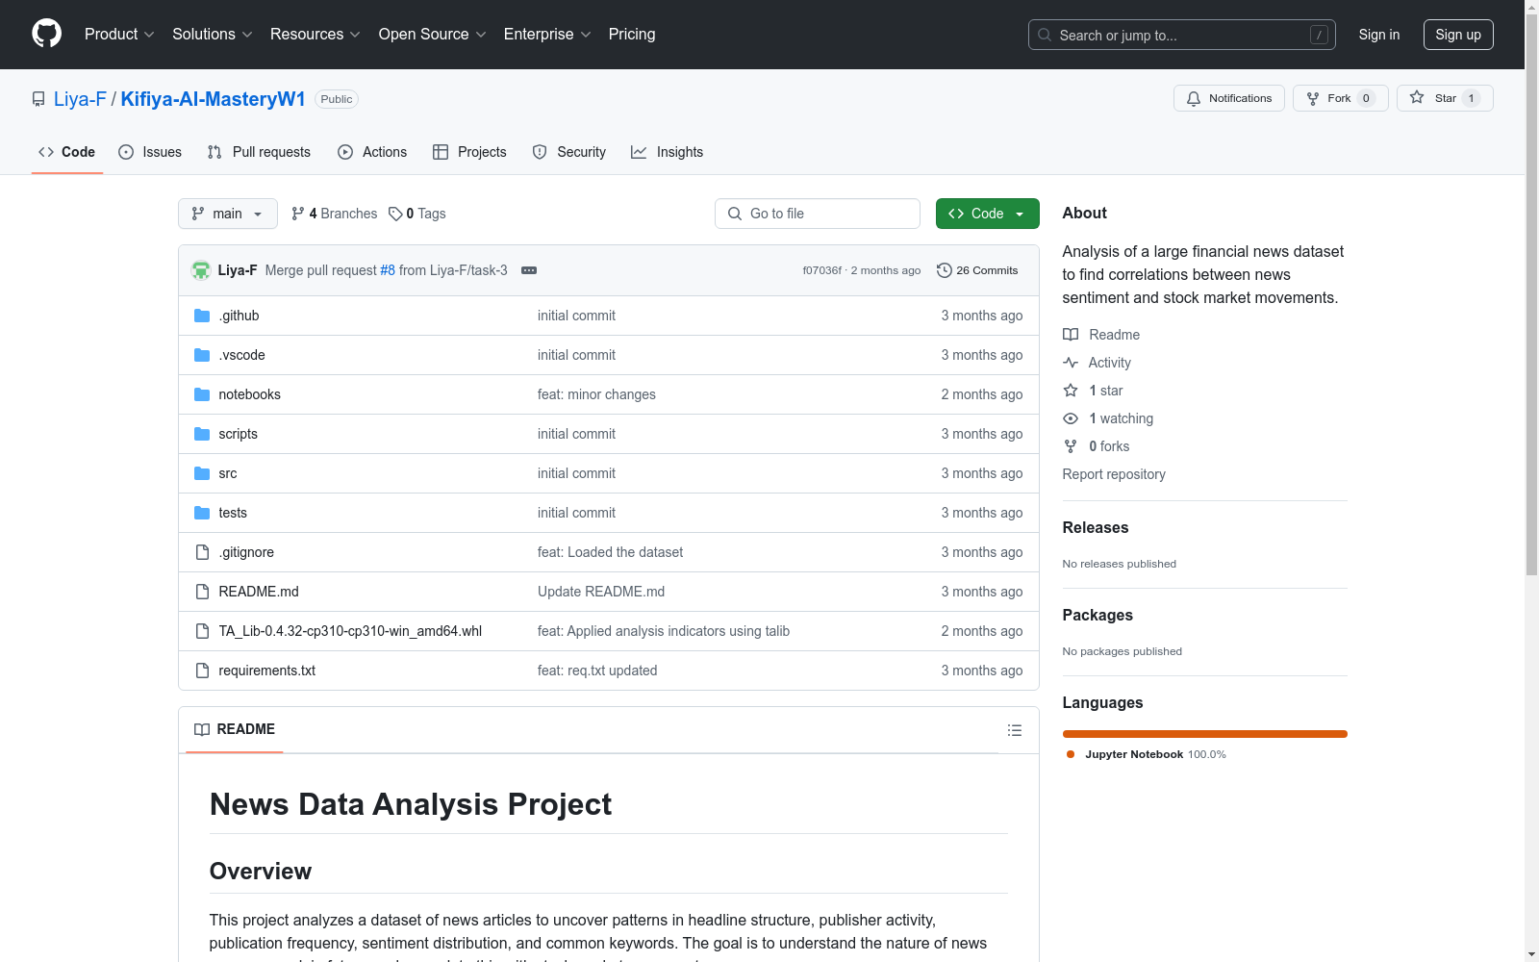
Task: Switch to the Issues tab
Action: (x=150, y=152)
